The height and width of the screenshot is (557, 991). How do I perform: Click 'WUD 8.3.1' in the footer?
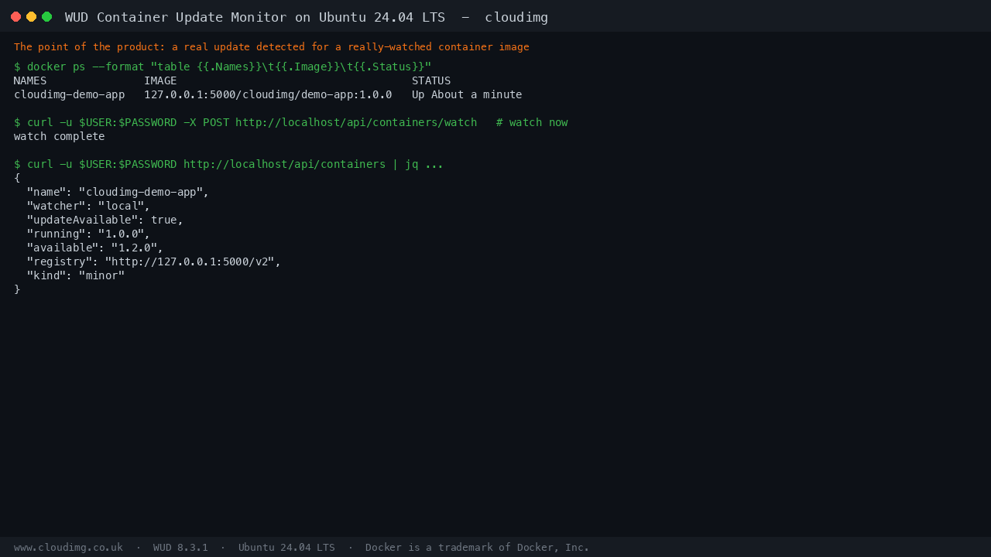pyautogui.click(x=180, y=547)
